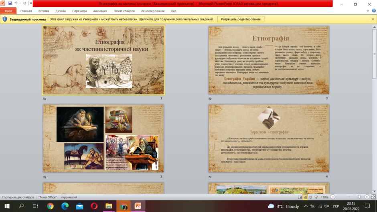This screenshot has height=212, width=377.
Task: Toggle the muted volume icon in system tray
Action: tap(327, 206)
